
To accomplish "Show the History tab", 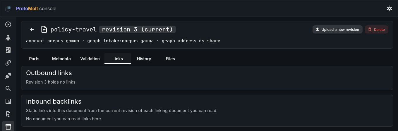I will (x=144, y=59).
